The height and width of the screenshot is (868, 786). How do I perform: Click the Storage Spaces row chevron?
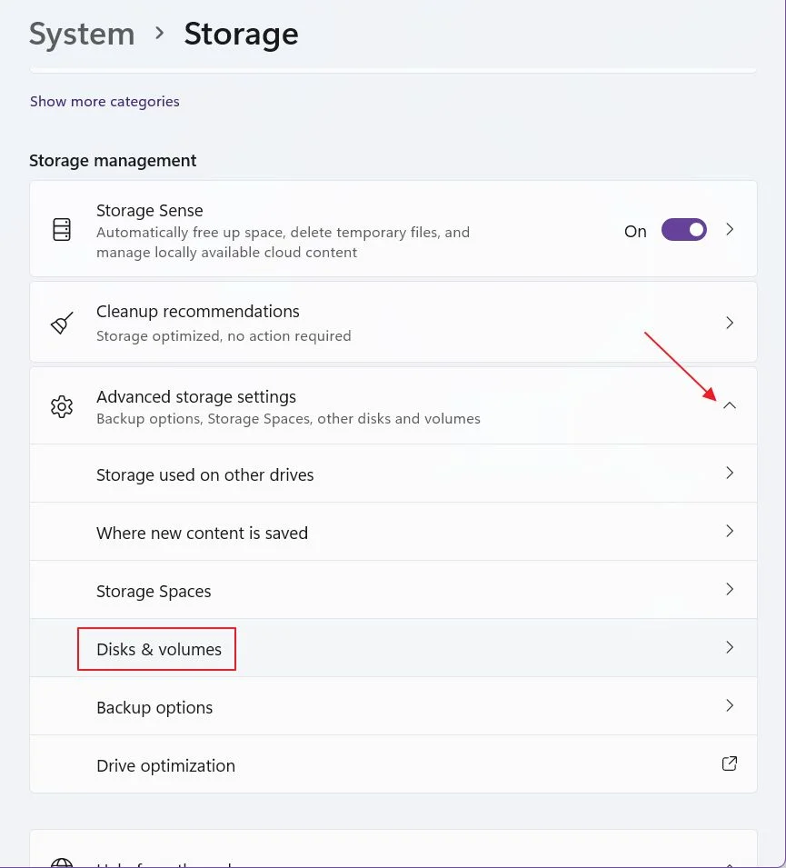pyautogui.click(x=730, y=589)
